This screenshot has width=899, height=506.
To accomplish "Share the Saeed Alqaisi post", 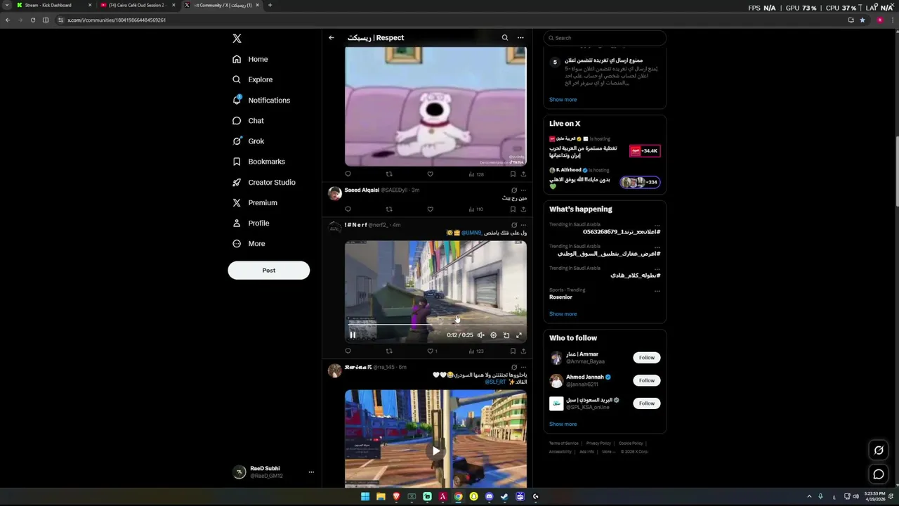I will pos(523,209).
